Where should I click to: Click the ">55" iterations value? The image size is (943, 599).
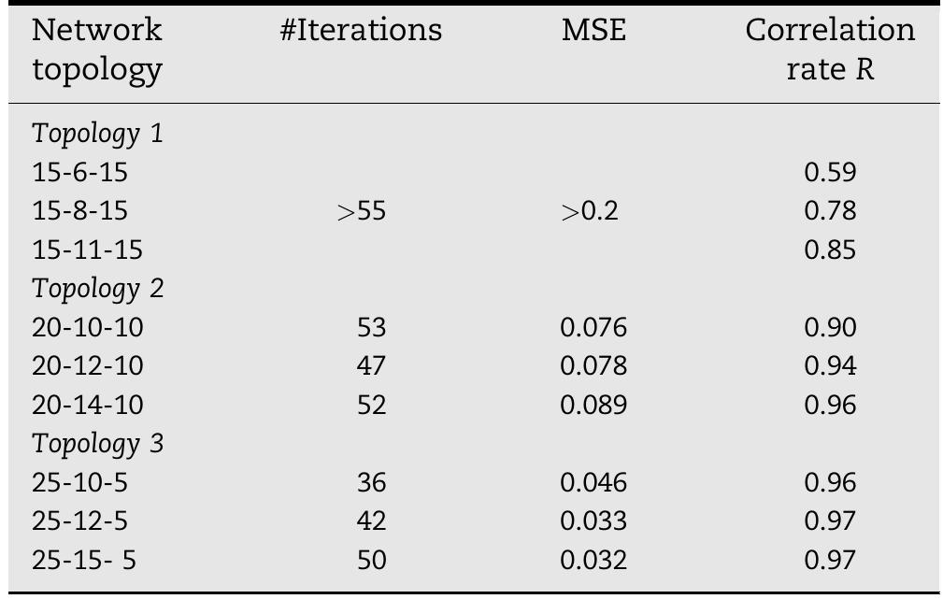coord(361,212)
